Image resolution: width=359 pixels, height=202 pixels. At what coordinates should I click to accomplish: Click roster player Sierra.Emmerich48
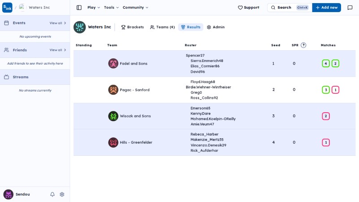coord(207,61)
